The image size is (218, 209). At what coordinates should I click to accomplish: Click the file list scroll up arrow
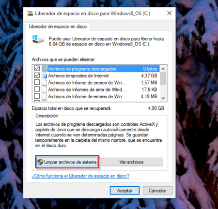pyautogui.click(x=163, y=69)
